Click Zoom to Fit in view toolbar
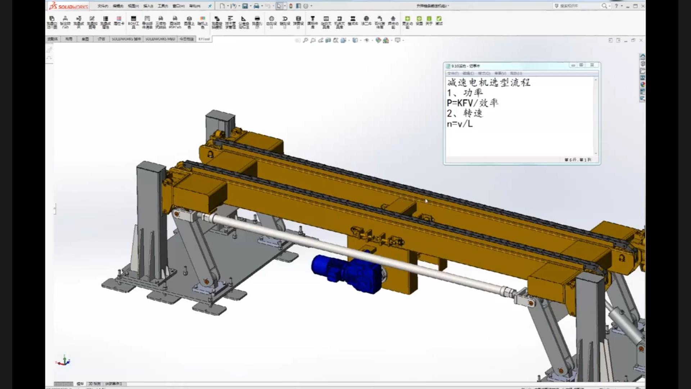The image size is (691, 389). (x=305, y=40)
